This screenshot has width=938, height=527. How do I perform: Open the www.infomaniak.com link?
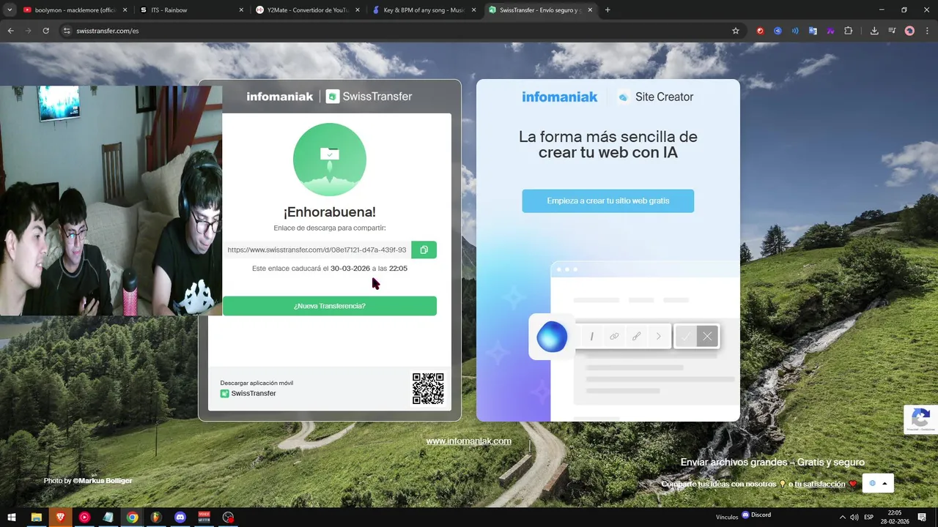(x=469, y=441)
